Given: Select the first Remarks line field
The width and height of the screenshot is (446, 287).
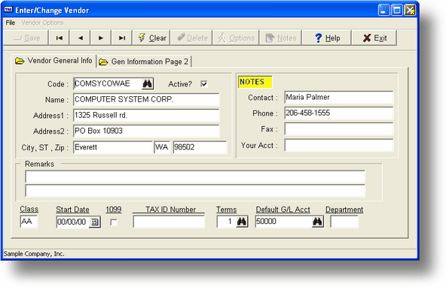Looking at the screenshot, I should pos(195,177).
